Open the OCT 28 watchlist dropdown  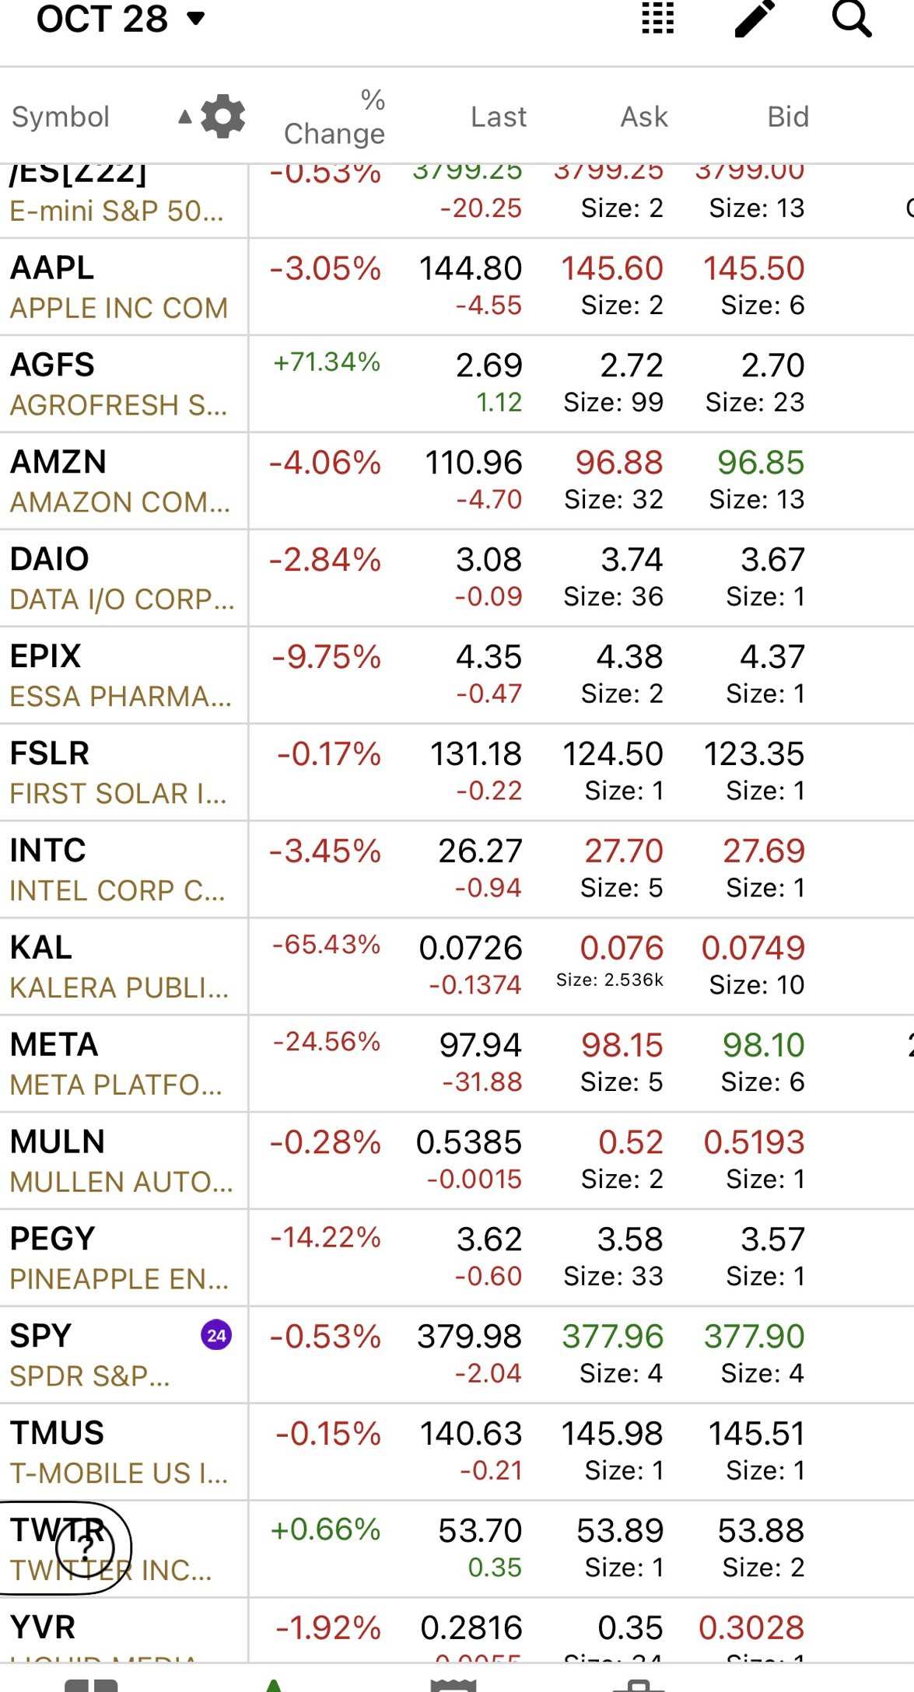tap(121, 19)
